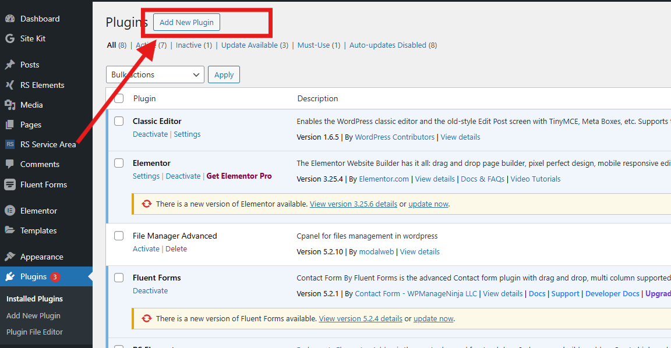The height and width of the screenshot is (348, 671).
Task: View version 5.2.4 details link
Action: (x=361, y=318)
